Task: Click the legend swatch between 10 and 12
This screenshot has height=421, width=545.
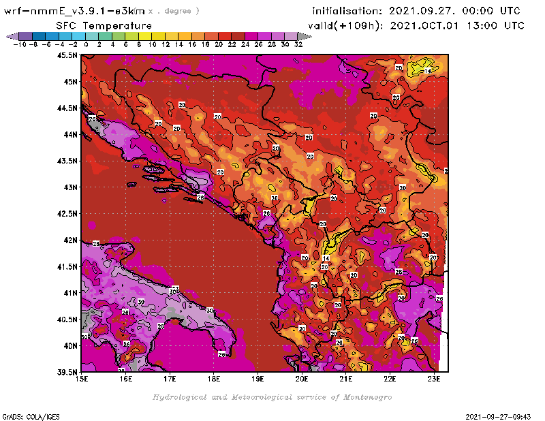Action: pos(158,36)
